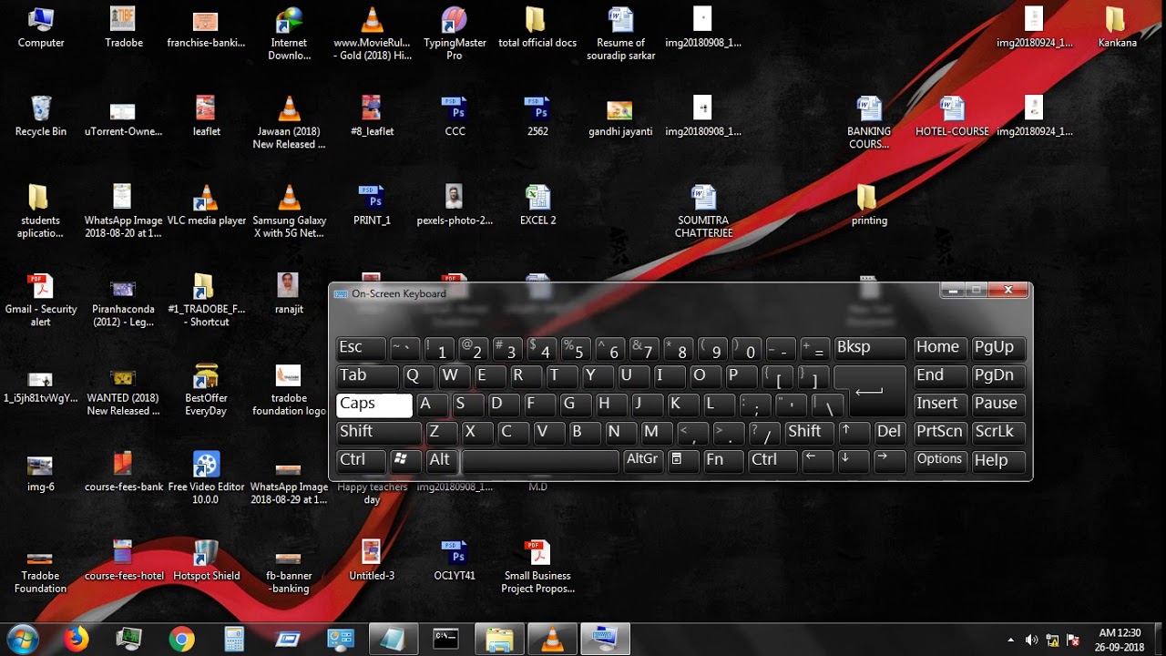
Task: Select the pexels-photo-2... image thumbnail
Action: 455,205
